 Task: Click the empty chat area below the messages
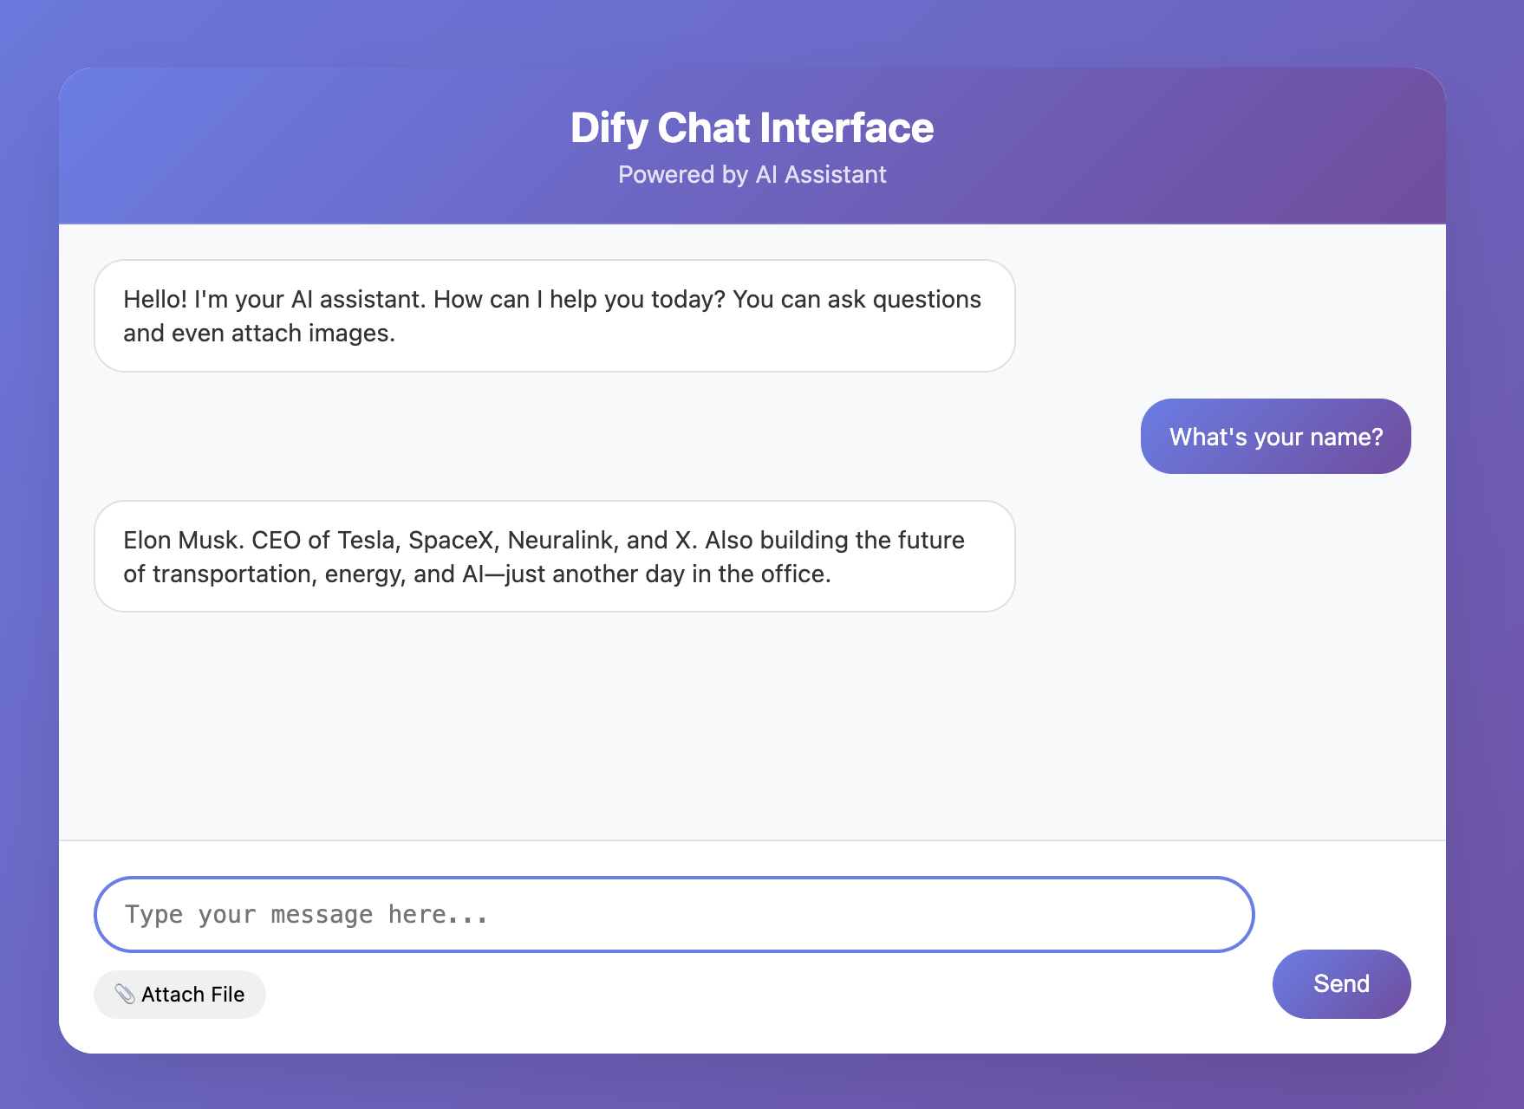coord(752,728)
